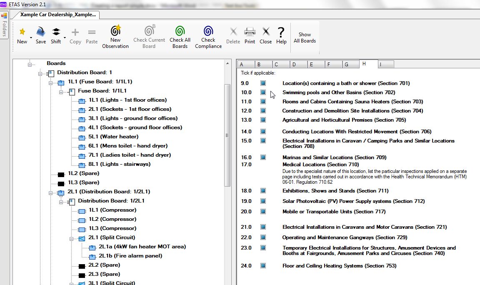Open the Help question mark icon
The height and width of the screenshot is (285, 480).
click(281, 35)
